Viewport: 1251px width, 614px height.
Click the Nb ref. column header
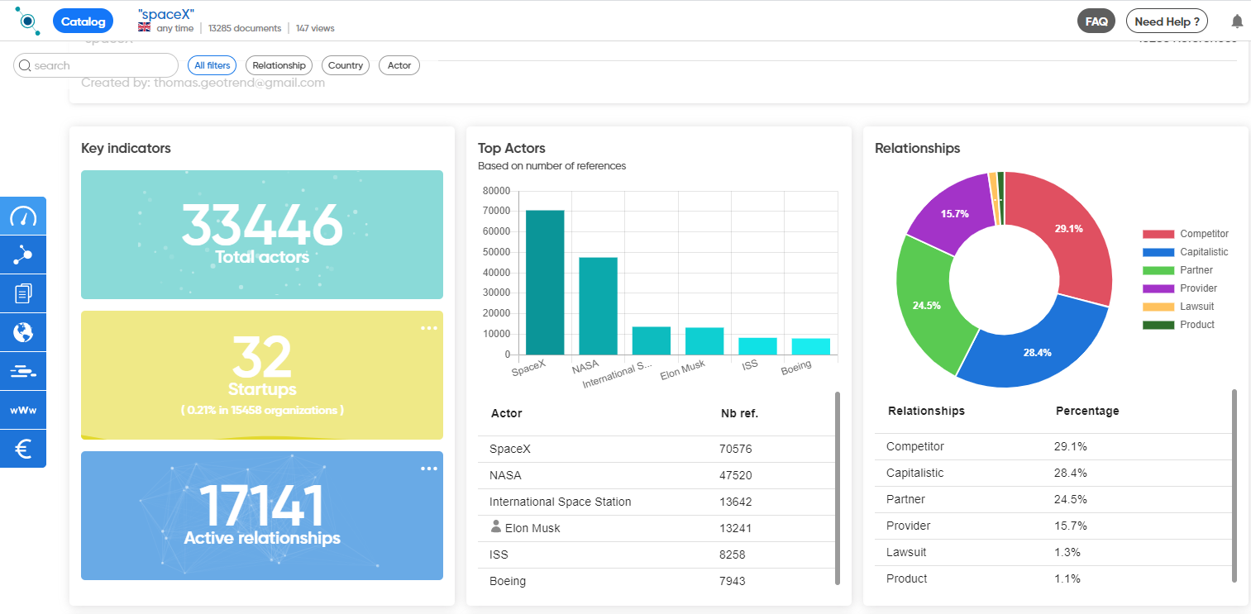coord(739,413)
